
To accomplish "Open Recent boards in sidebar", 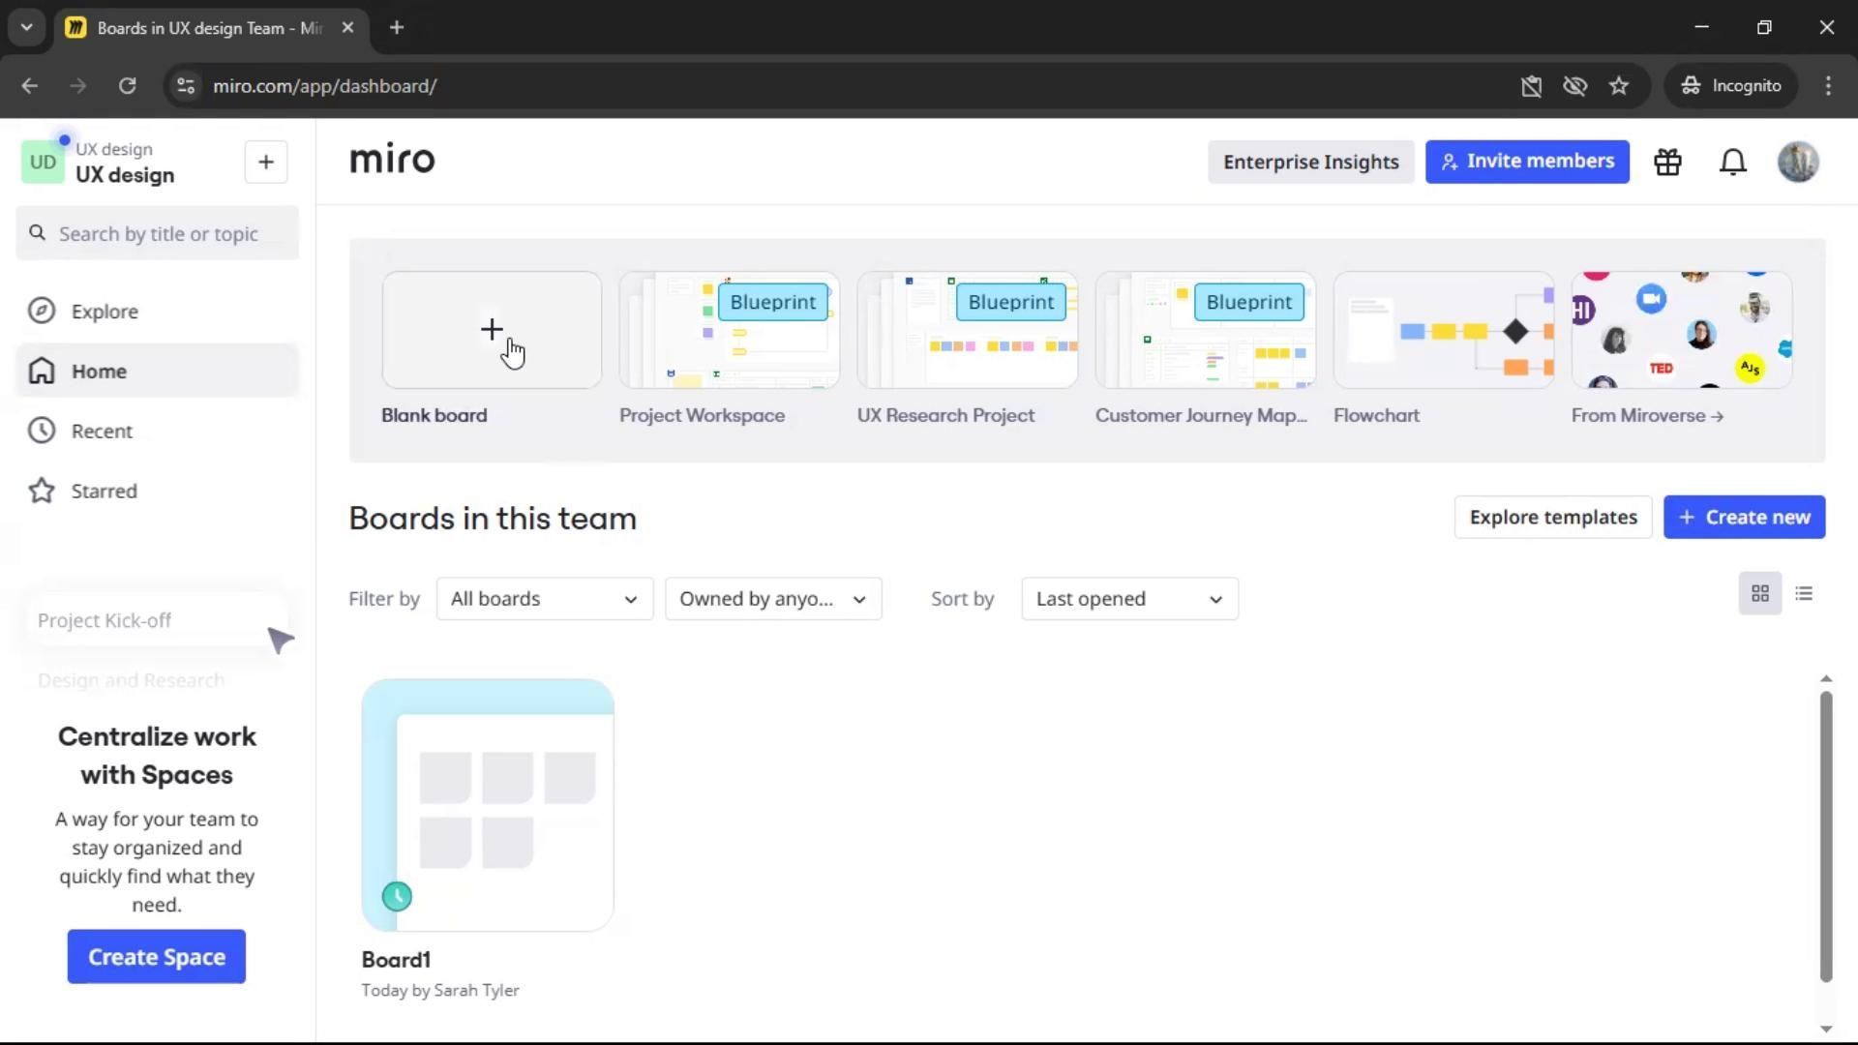I will 102,431.
